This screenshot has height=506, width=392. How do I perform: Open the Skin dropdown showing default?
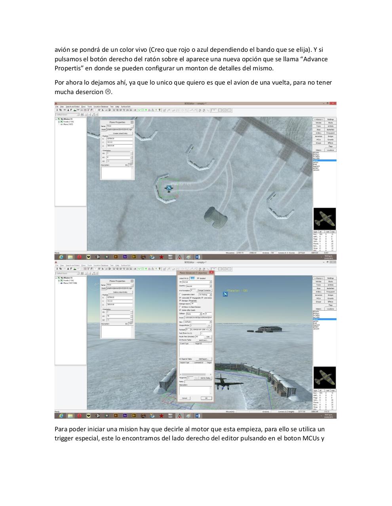(x=198, y=322)
